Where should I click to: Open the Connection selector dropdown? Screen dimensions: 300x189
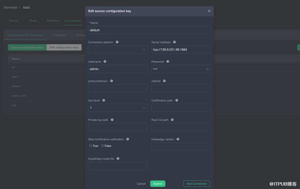click(x=117, y=50)
